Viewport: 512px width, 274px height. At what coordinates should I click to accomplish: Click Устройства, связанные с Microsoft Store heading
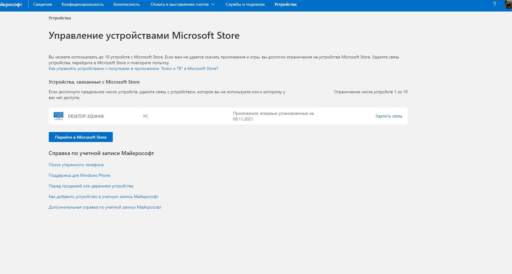tap(94, 82)
